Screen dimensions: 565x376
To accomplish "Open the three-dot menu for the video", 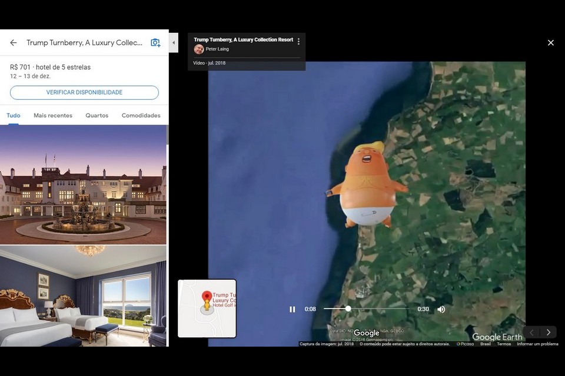I will tap(298, 41).
